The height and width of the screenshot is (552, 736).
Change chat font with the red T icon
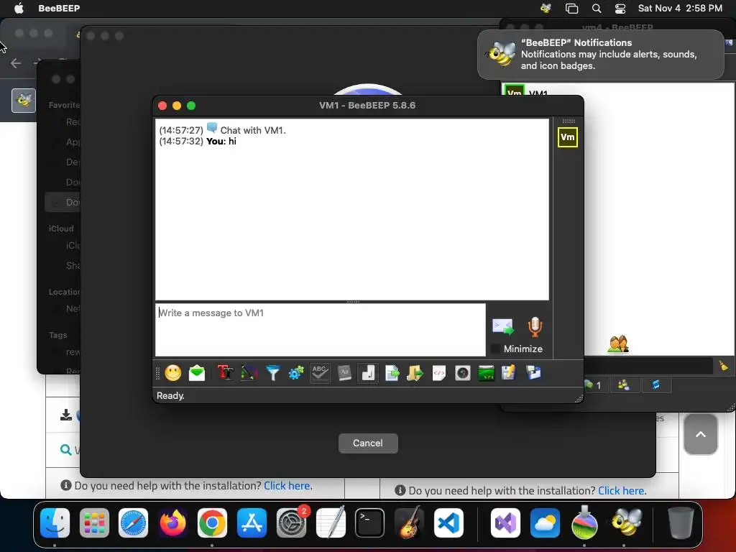[225, 373]
